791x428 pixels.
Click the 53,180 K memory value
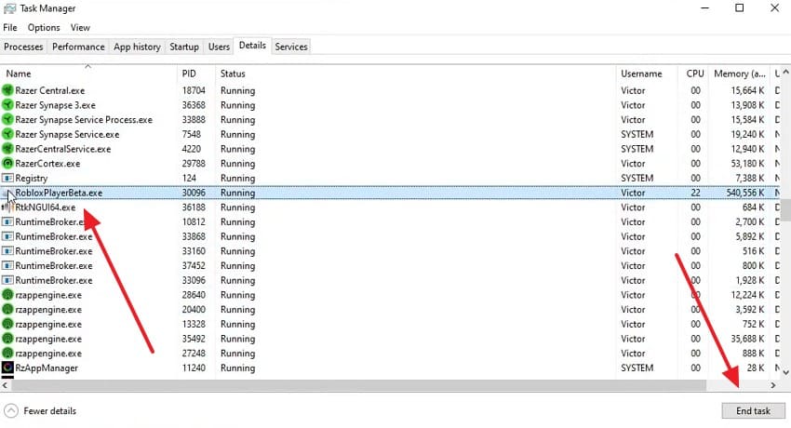click(x=747, y=164)
